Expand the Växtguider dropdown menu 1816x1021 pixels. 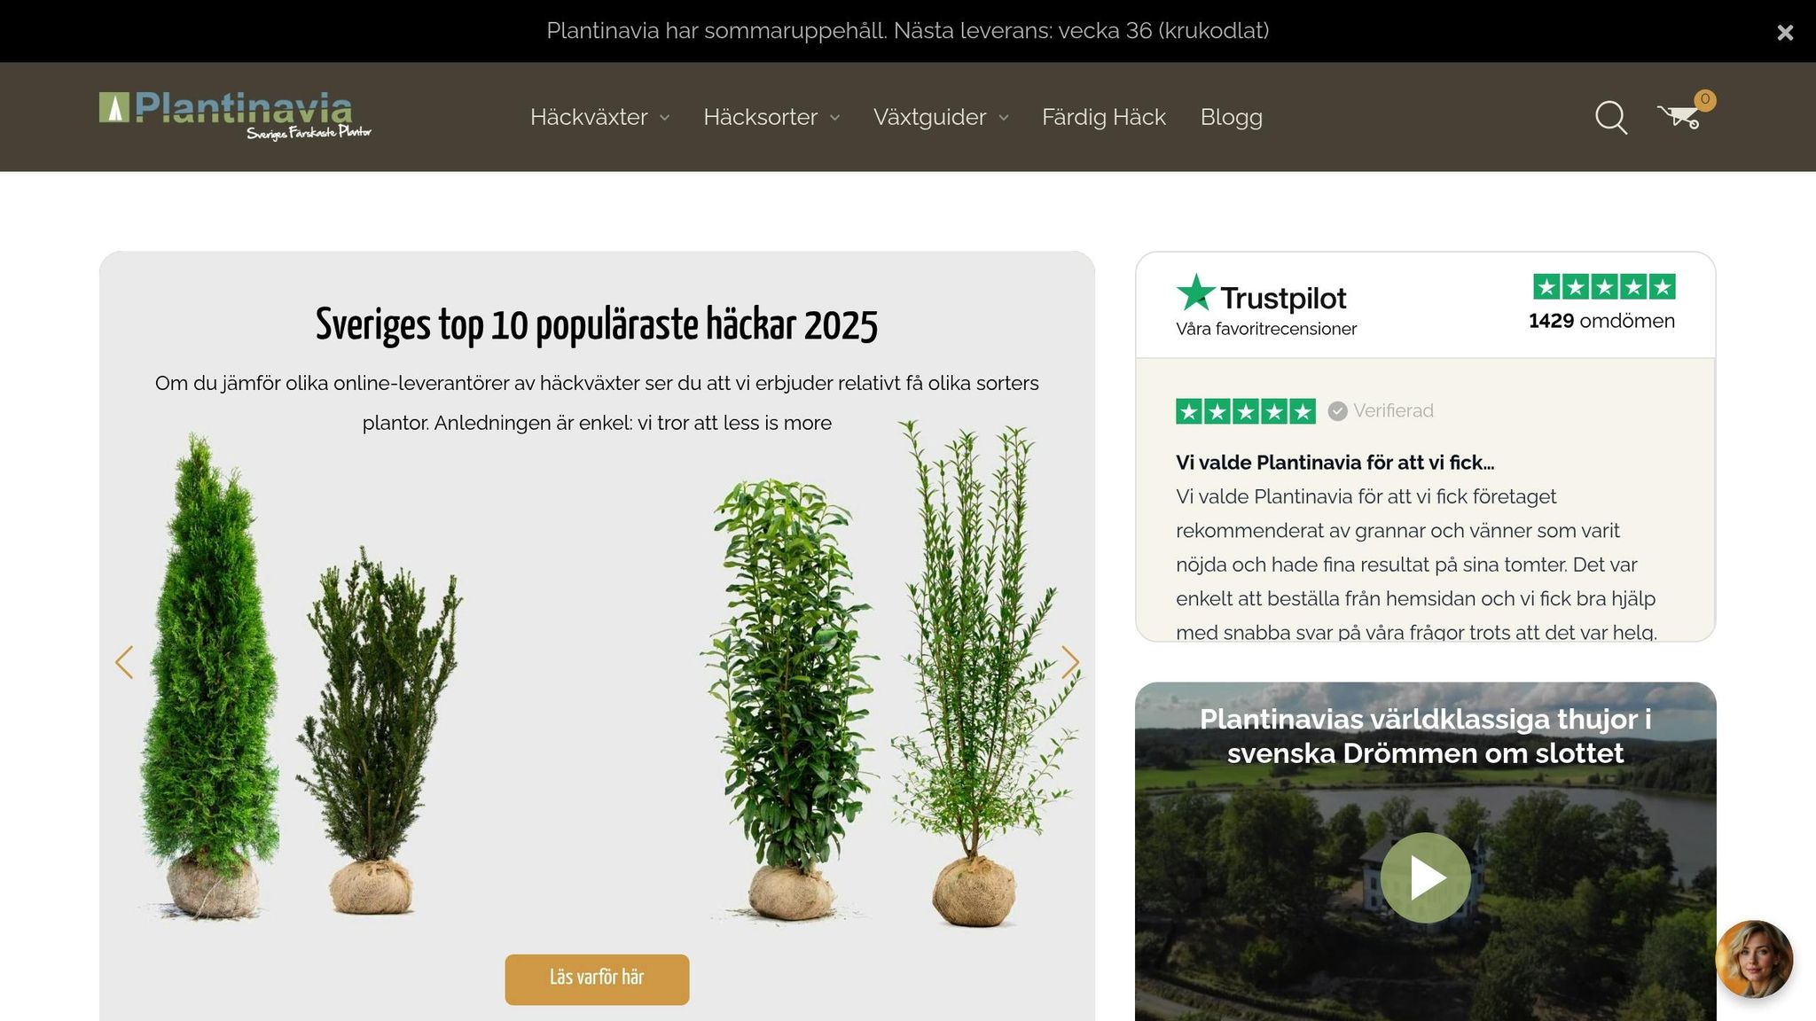click(940, 117)
